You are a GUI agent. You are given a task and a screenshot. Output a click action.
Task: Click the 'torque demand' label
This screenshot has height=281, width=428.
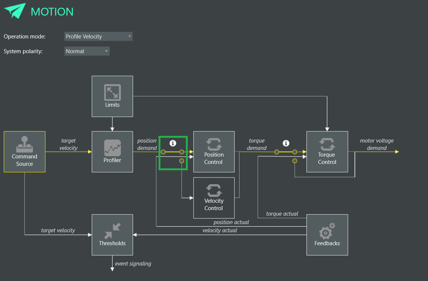point(257,144)
